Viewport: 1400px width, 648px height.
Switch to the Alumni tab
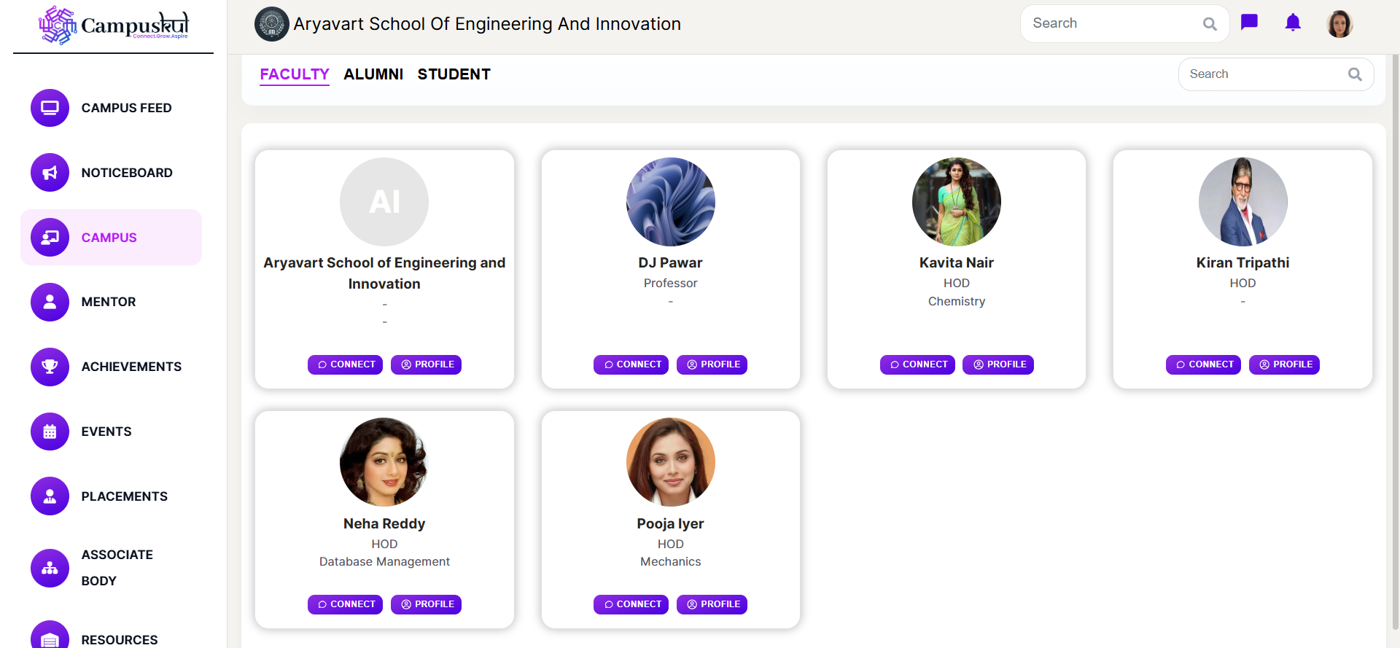pyautogui.click(x=373, y=74)
